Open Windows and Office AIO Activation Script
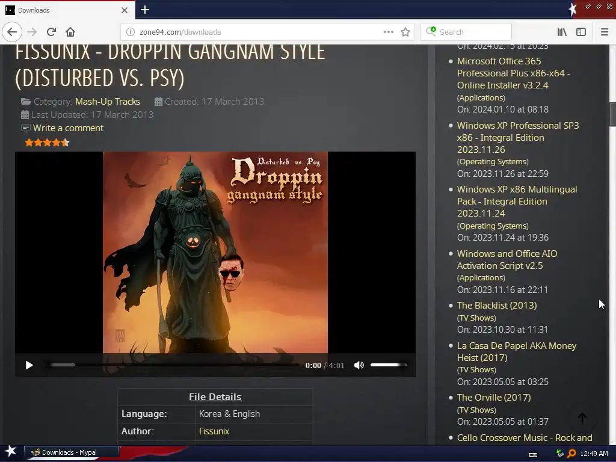The height and width of the screenshot is (462, 616). coord(507,260)
